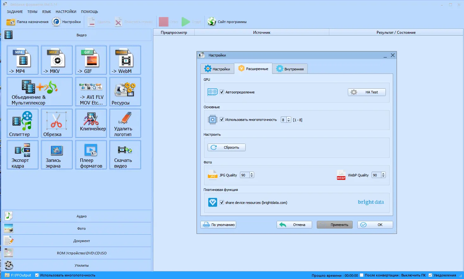The image size is (464, 279).
Task: Uncheck the Автоопределение GPU checkbox
Action: click(x=222, y=92)
